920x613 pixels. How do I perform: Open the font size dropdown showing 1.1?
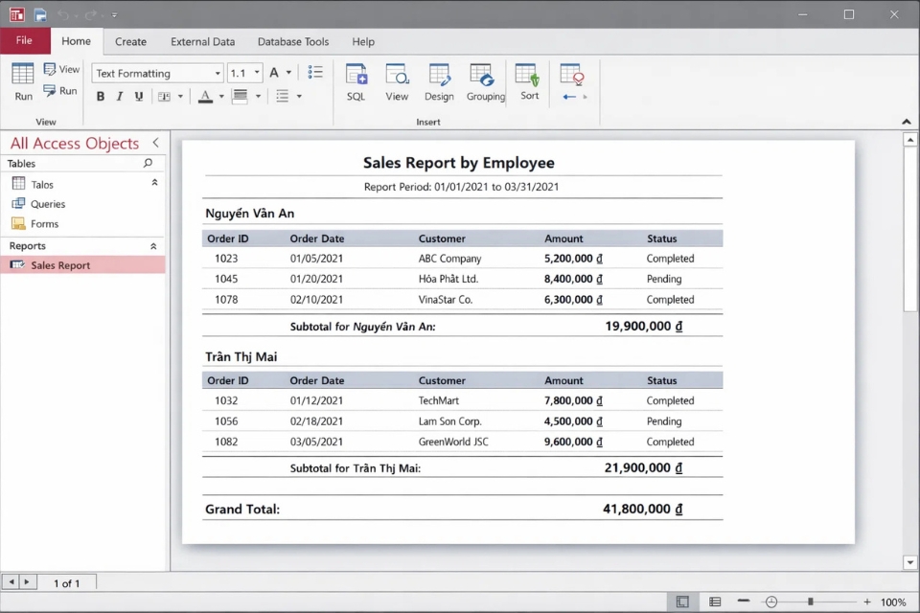244,73
